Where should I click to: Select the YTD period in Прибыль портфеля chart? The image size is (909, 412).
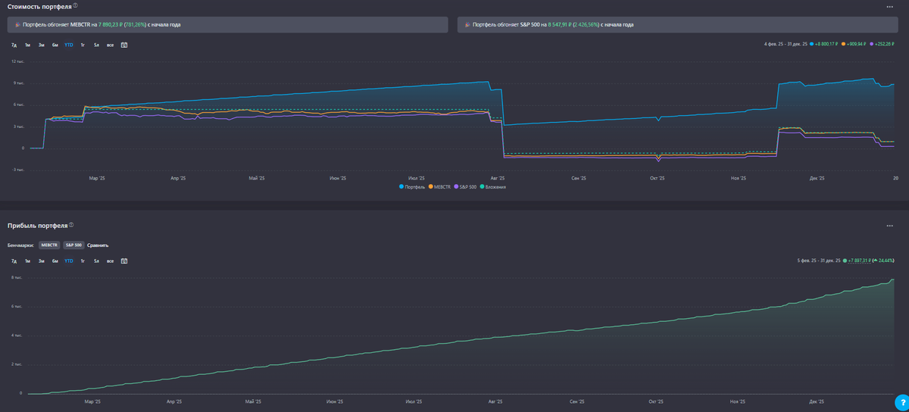coord(69,261)
